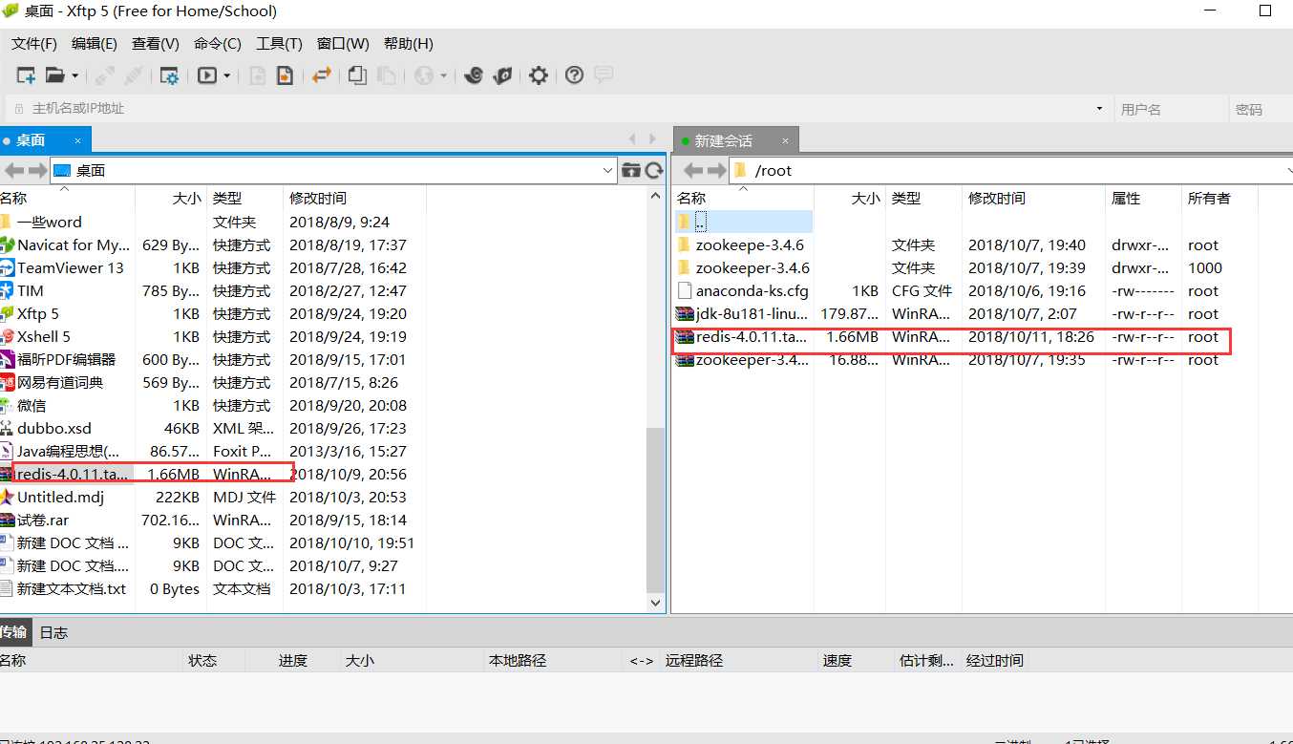Refresh the local pane listing
The image size is (1293, 744).
[654, 170]
